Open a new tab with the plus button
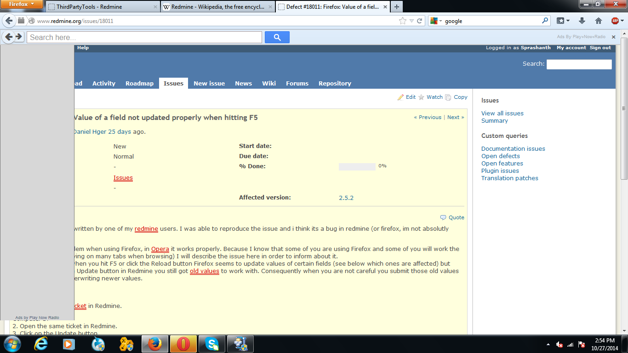The image size is (628, 353). point(397,7)
